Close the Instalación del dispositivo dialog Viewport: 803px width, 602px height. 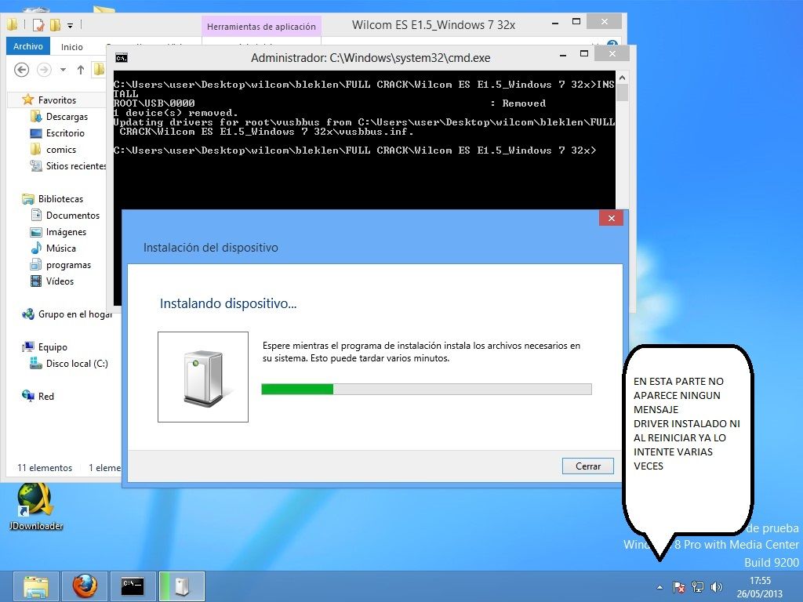click(611, 218)
